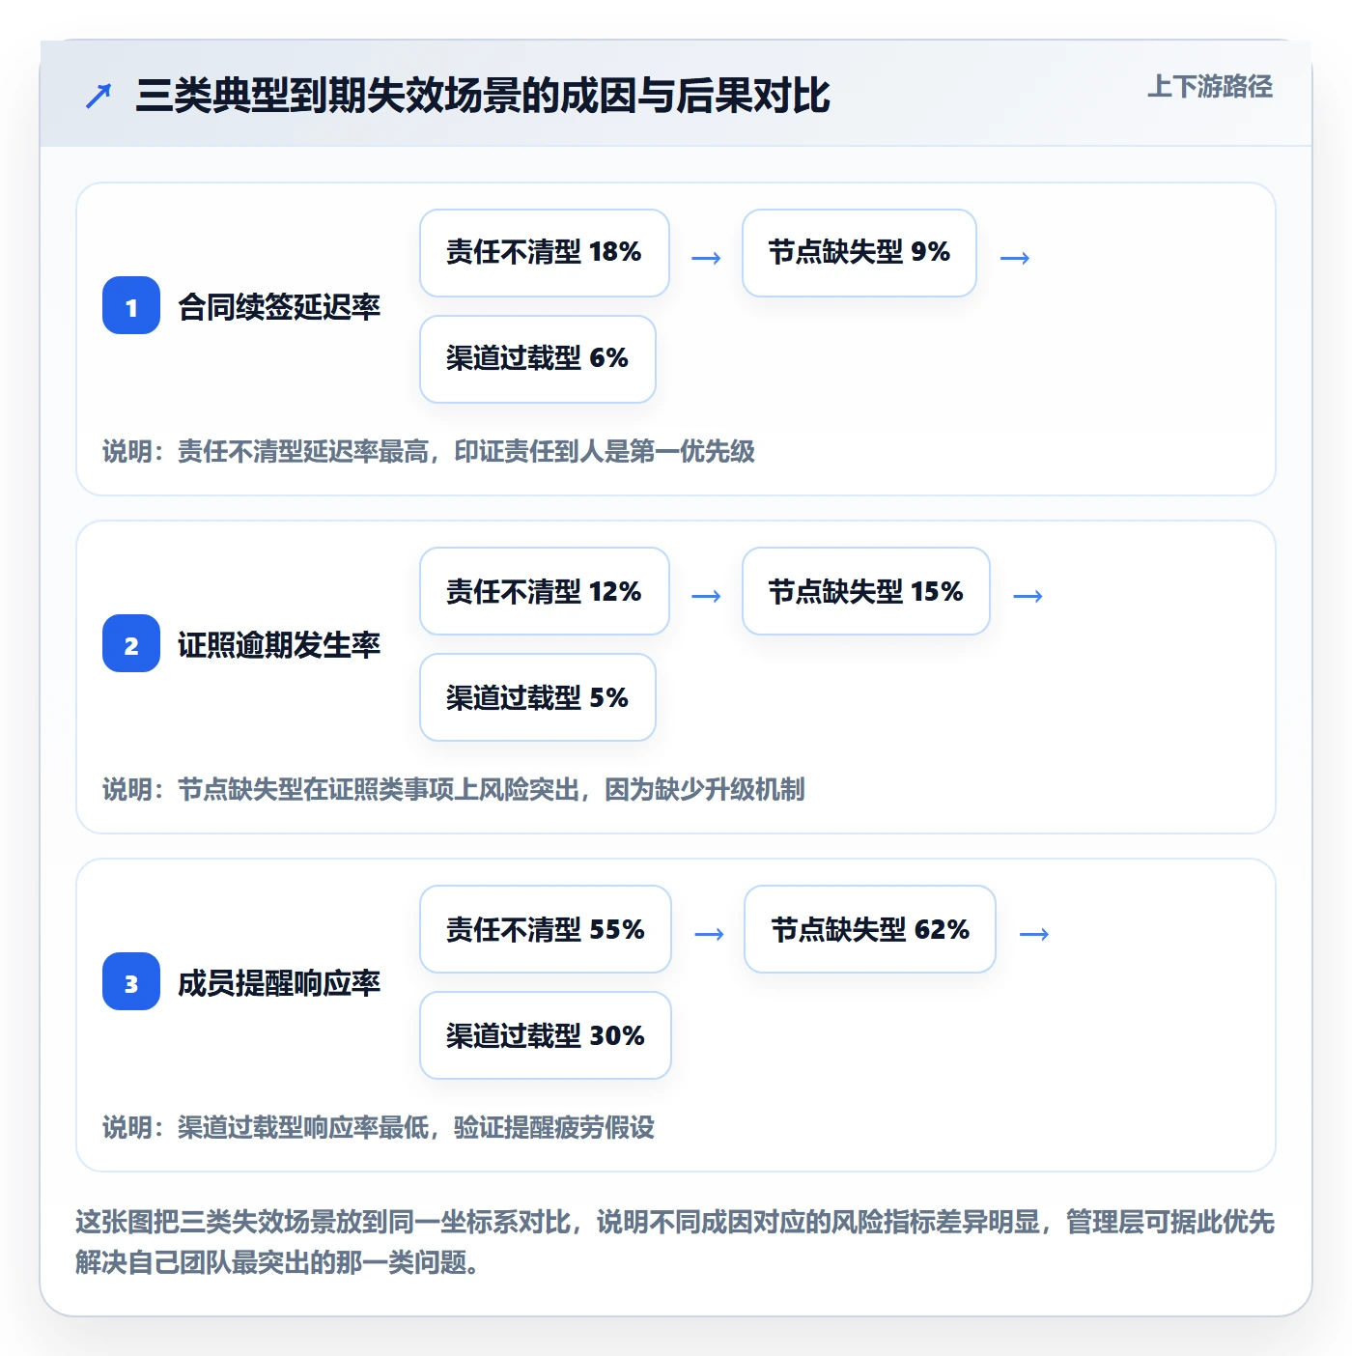Select the 证照逾期发生率 heading
Image resolution: width=1352 pixels, height=1356 pixels.
(x=279, y=645)
